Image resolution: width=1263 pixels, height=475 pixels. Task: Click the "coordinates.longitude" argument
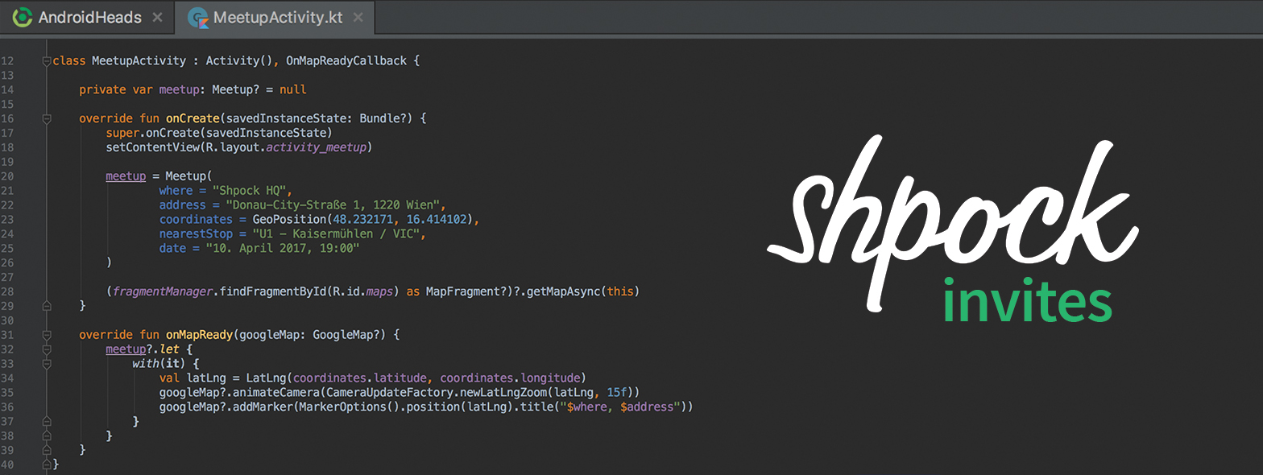(510, 378)
